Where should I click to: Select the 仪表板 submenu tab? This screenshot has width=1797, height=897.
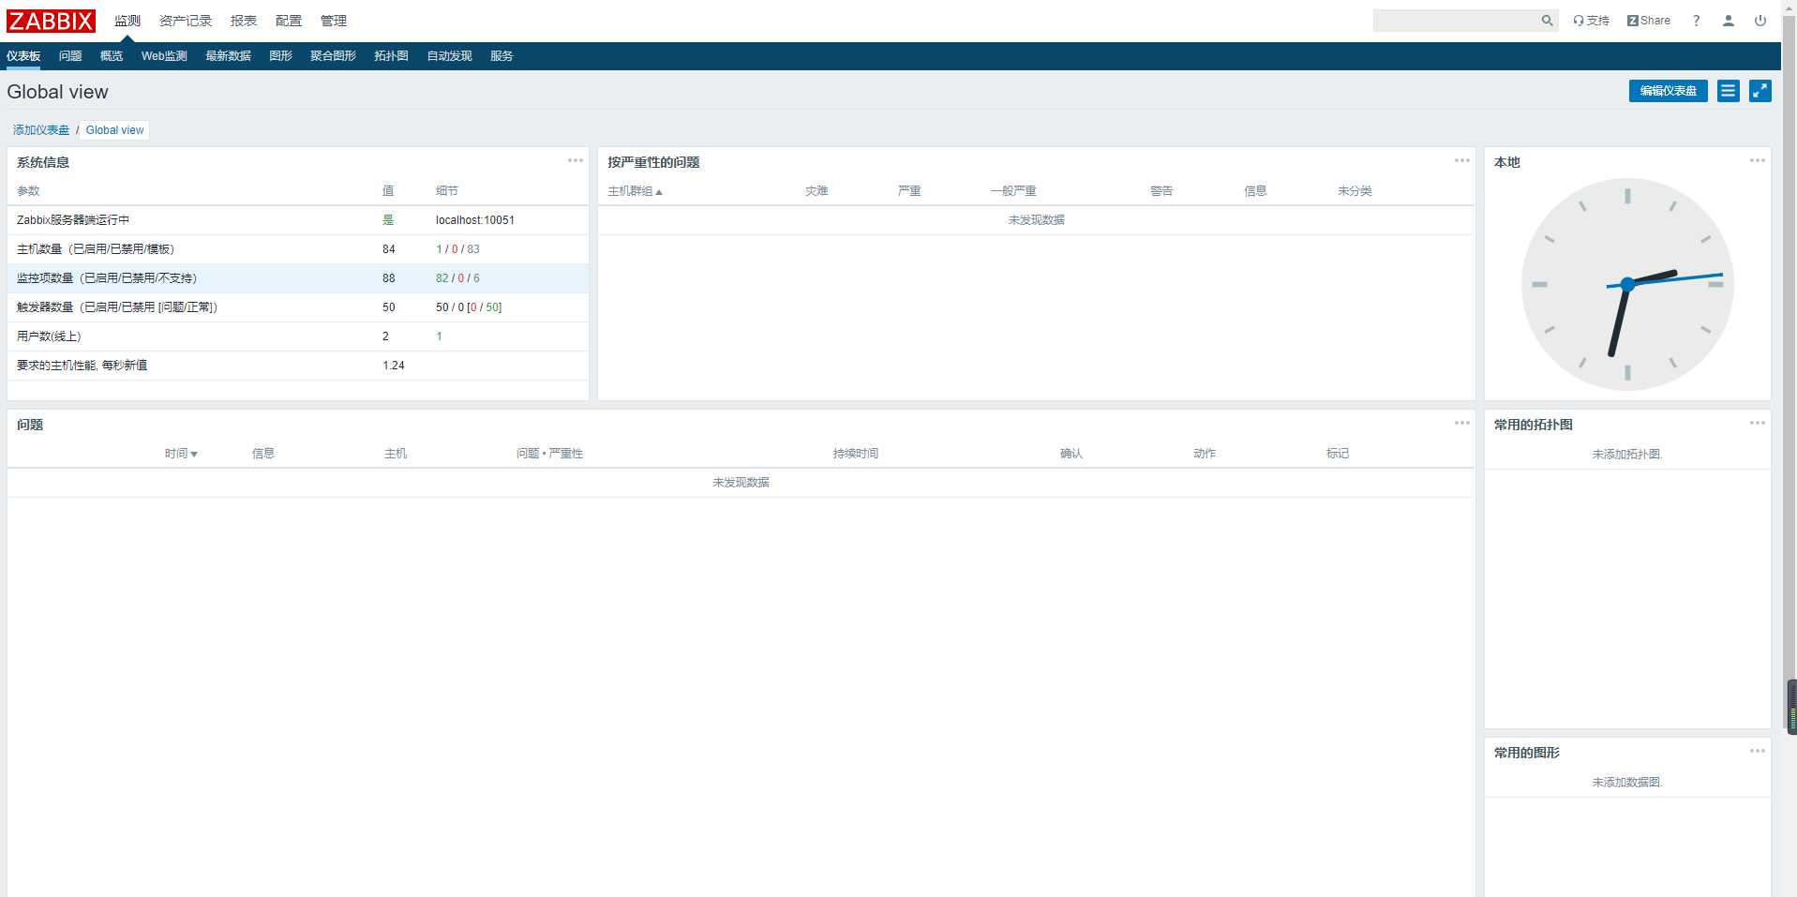[x=23, y=56]
